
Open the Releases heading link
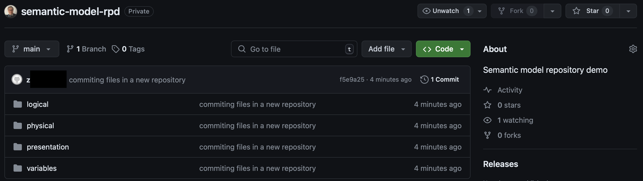click(x=501, y=164)
